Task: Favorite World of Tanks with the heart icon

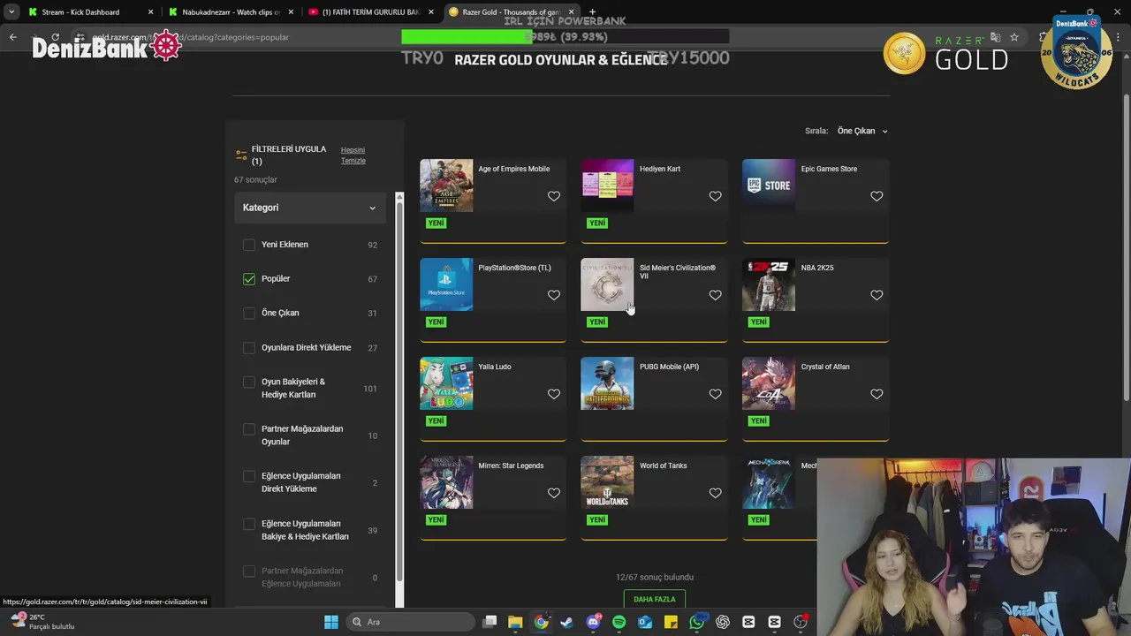Action: pyautogui.click(x=716, y=493)
